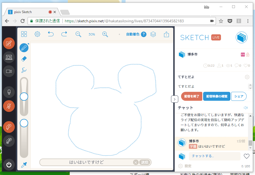The width and height of the screenshot is (255, 175).
Task: Toggle chat sound speaker icon
Action: tap(246, 108)
